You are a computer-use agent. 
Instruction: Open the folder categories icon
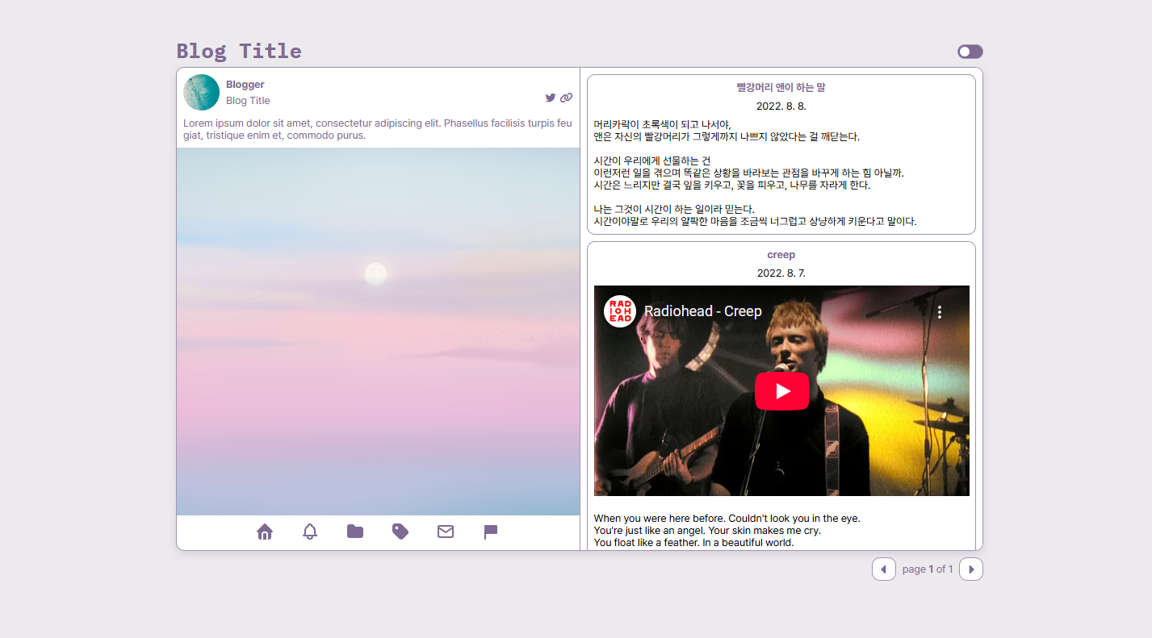[355, 532]
